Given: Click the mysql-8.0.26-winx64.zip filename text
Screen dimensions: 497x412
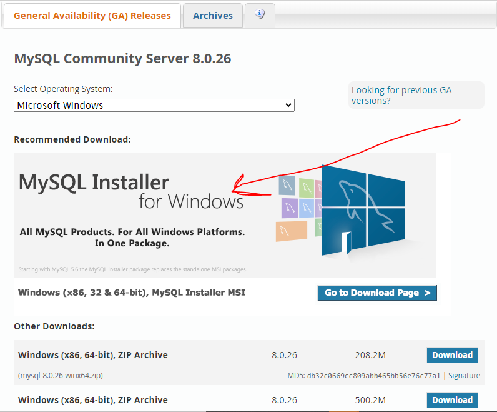Looking at the screenshot, I should coord(61,376).
